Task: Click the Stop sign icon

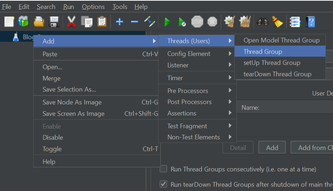Action: [x=197, y=22]
